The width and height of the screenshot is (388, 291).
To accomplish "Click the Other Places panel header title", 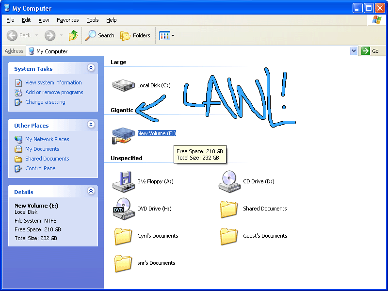I will coord(32,126).
